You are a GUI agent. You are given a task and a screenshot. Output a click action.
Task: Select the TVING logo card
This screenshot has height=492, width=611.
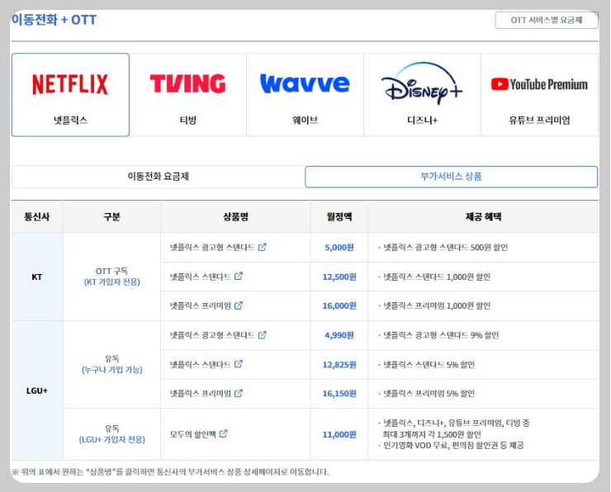click(x=187, y=95)
